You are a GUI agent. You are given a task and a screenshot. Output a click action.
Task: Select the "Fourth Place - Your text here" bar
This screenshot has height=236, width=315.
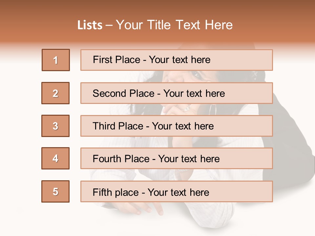coord(177,158)
